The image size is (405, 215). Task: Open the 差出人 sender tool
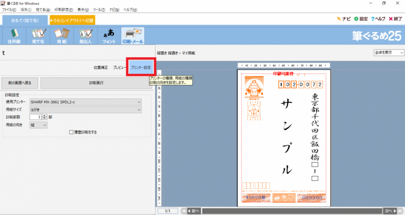[85, 36]
